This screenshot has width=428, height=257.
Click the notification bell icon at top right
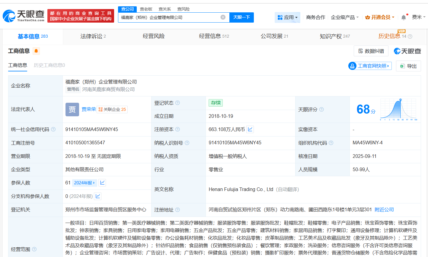pyautogui.click(x=404, y=17)
